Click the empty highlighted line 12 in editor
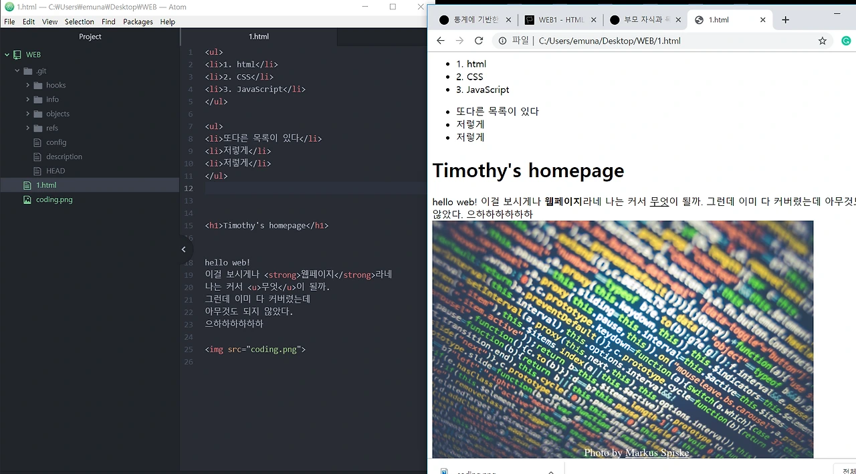Image resolution: width=856 pixels, height=474 pixels. tap(315, 189)
